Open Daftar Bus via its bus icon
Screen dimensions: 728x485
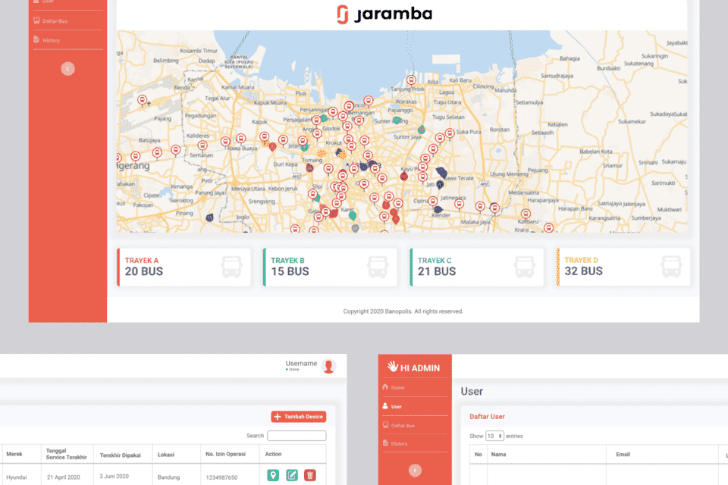pos(385,425)
